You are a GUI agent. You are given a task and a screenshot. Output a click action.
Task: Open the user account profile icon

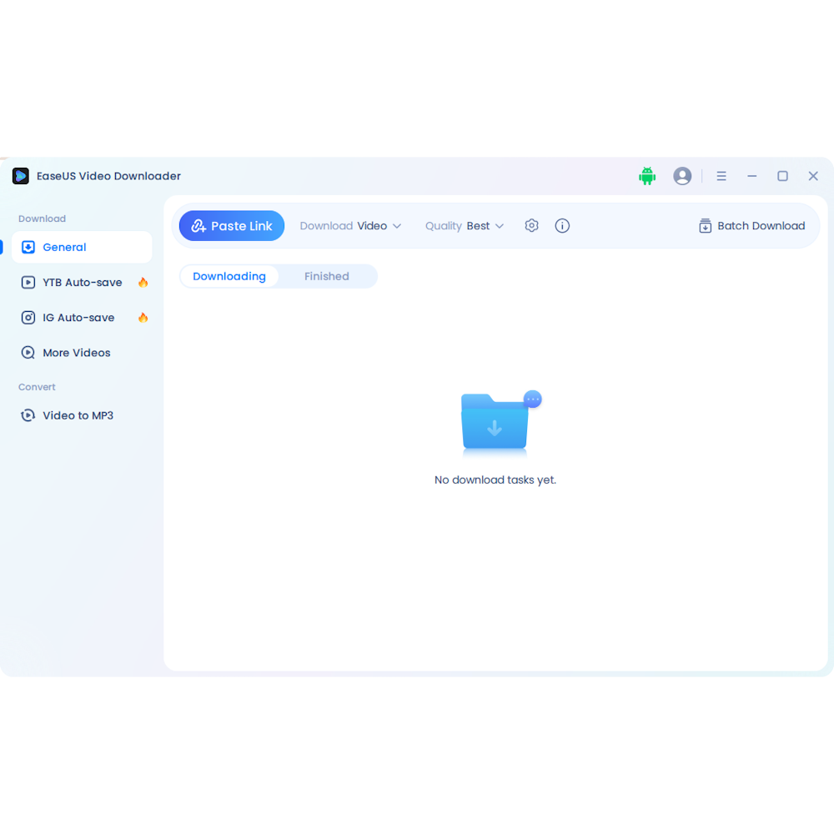[x=682, y=176]
